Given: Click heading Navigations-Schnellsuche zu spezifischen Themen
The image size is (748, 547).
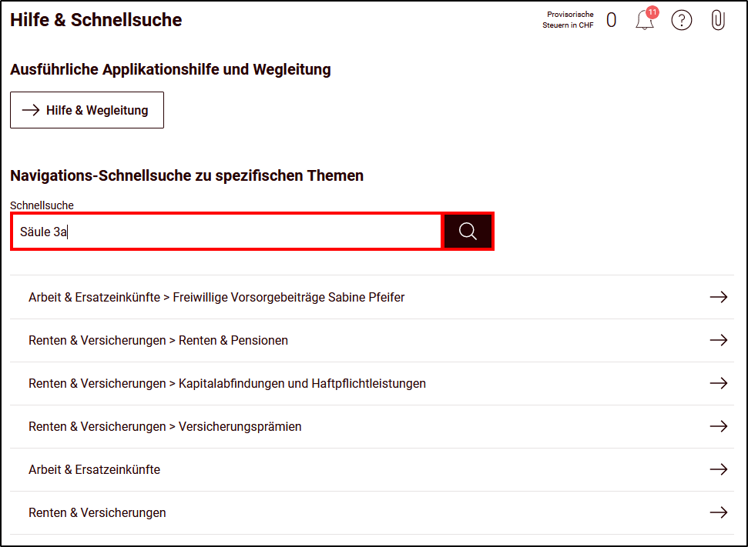Looking at the screenshot, I should point(186,175).
